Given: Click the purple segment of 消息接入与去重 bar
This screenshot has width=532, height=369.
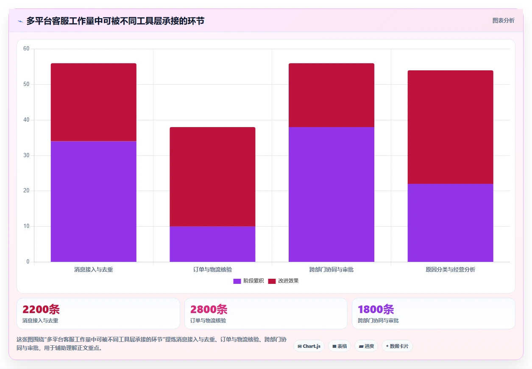Looking at the screenshot, I should [94, 201].
